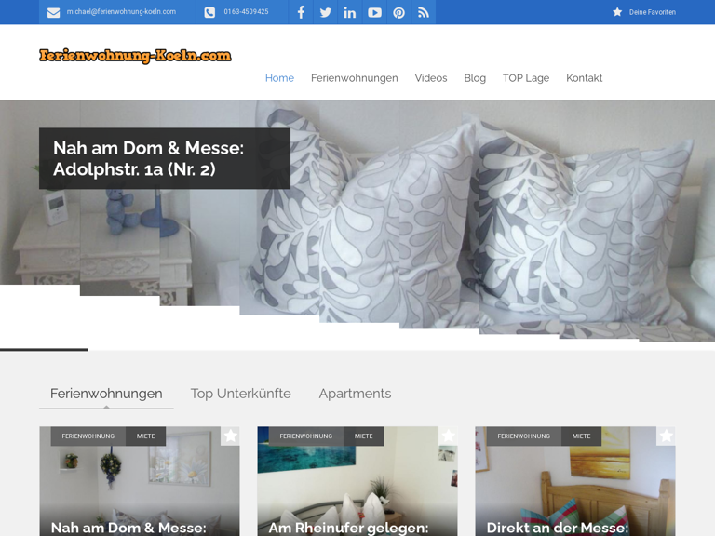Screen dimensions: 715x536
Task: Star the Direkt an der Messe listing
Action: click(666, 435)
